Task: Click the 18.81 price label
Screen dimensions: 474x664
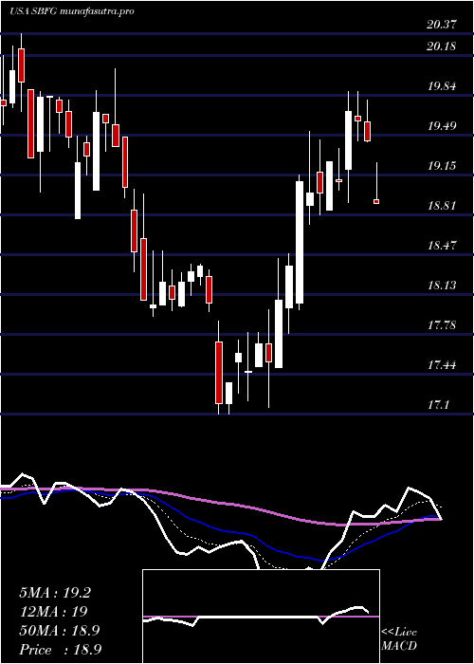Action: (x=442, y=206)
